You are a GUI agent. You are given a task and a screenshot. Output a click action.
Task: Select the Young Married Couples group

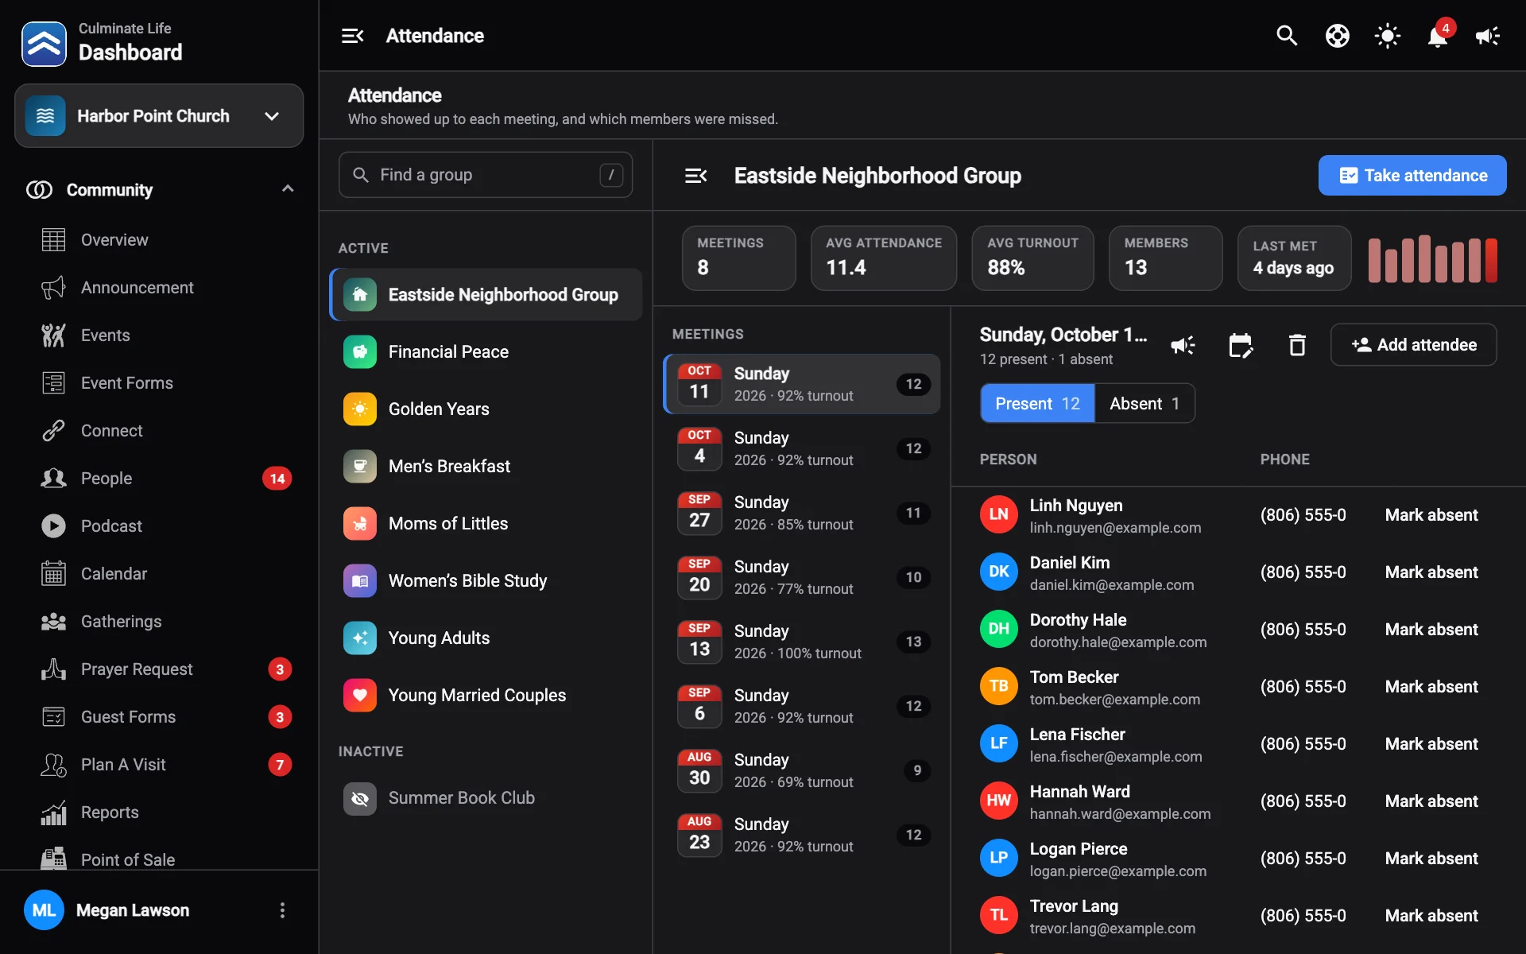point(486,696)
